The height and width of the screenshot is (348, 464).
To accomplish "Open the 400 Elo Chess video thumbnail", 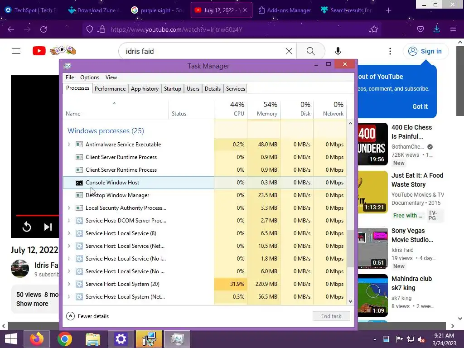I will tap(373, 144).
